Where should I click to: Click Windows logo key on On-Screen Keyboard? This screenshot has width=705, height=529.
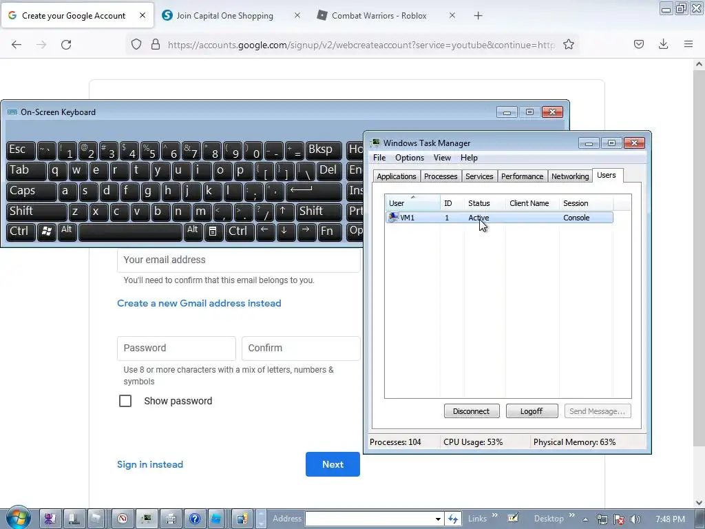tap(47, 231)
